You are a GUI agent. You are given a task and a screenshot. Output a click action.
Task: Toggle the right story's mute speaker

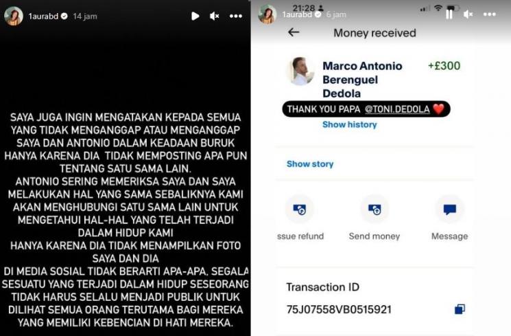[468, 14]
